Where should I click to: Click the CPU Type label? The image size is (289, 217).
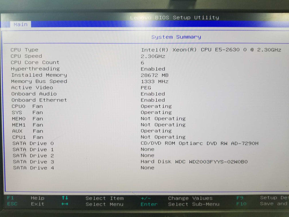coord(24,50)
